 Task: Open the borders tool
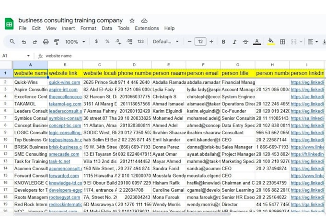(282, 42)
